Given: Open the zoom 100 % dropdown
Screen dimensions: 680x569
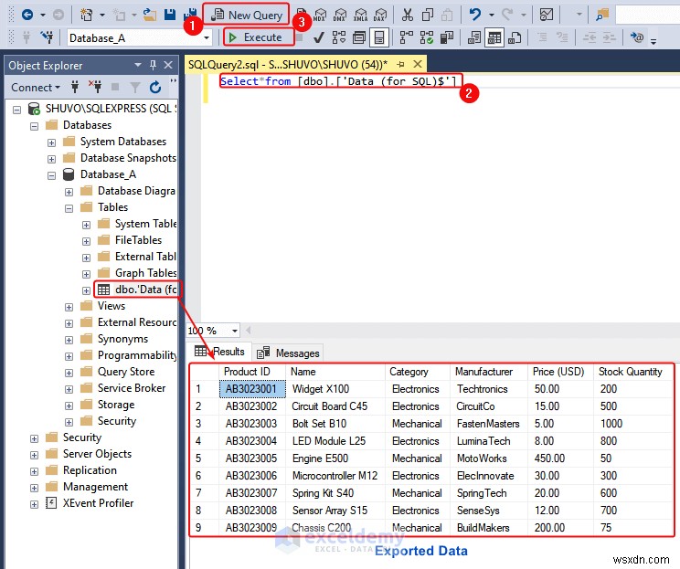Looking at the screenshot, I should tap(235, 332).
